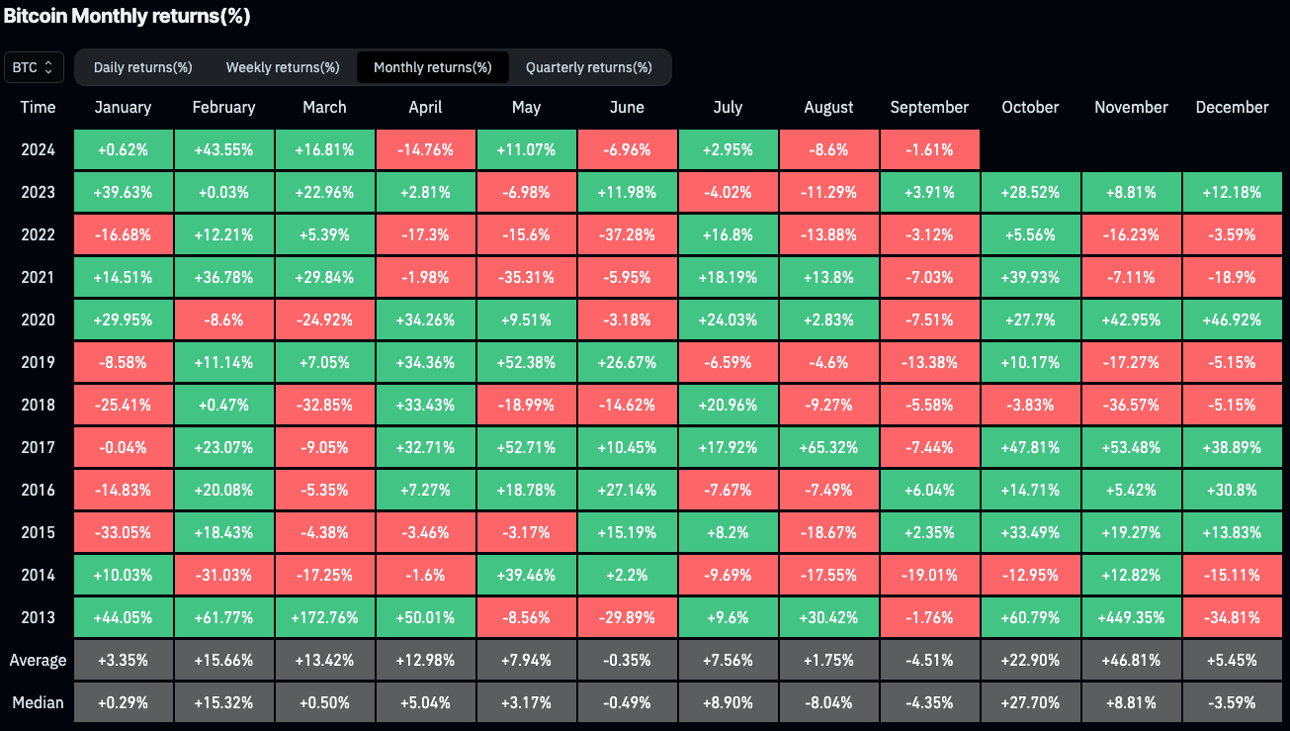Click the Bitcoin Monthly returns(%) title
This screenshot has width=1290, height=731.
pyautogui.click(x=127, y=17)
